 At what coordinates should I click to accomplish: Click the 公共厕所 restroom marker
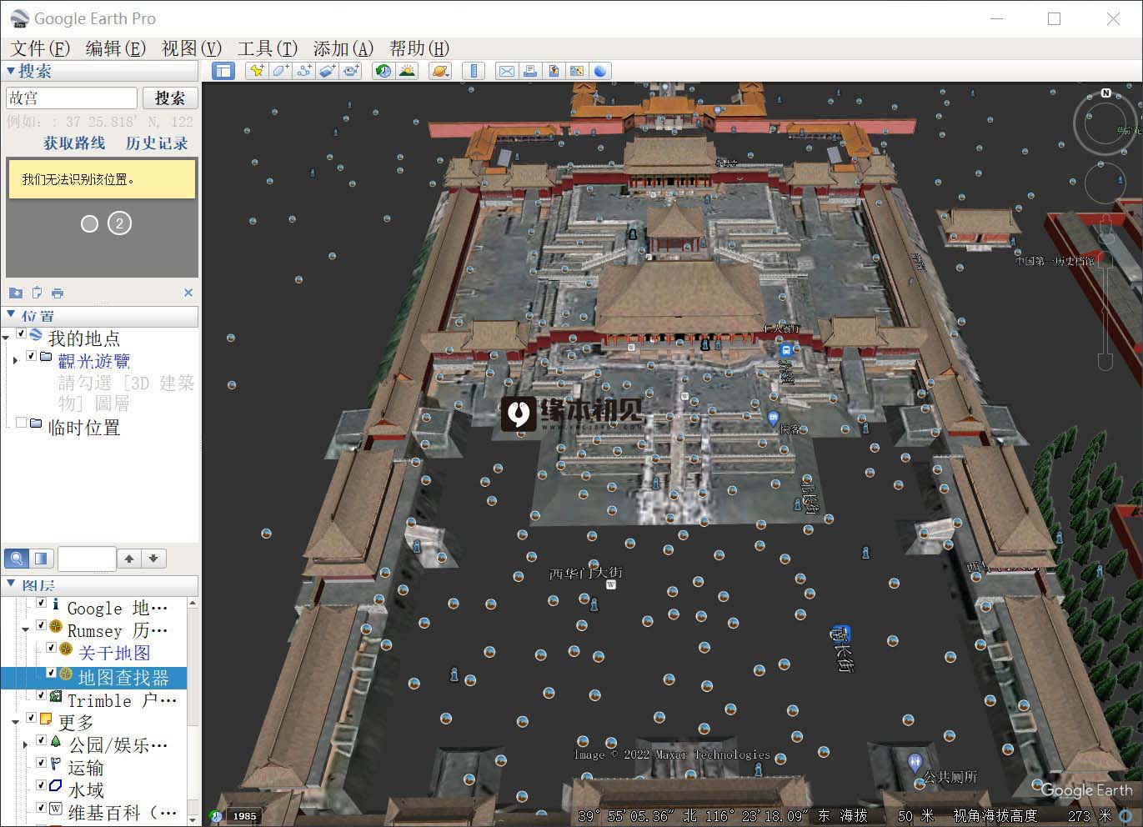point(915,761)
